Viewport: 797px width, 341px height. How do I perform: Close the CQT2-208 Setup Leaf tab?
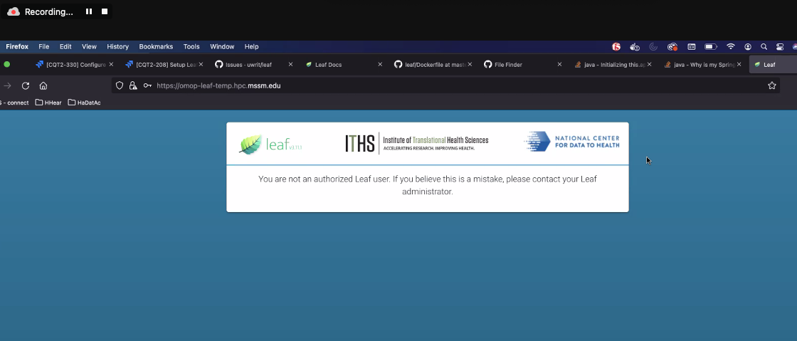click(201, 65)
